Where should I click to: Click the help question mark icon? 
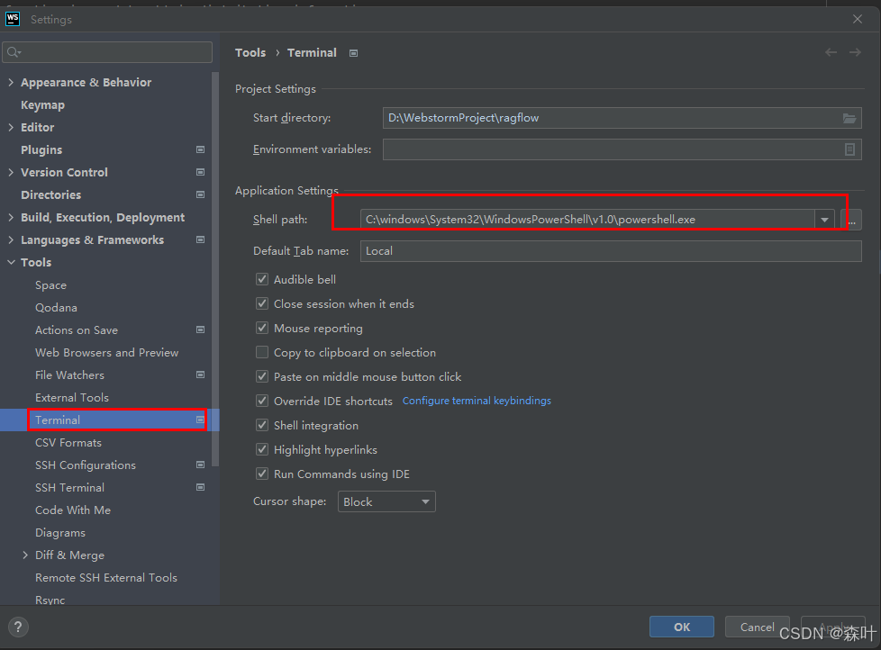[17, 627]
